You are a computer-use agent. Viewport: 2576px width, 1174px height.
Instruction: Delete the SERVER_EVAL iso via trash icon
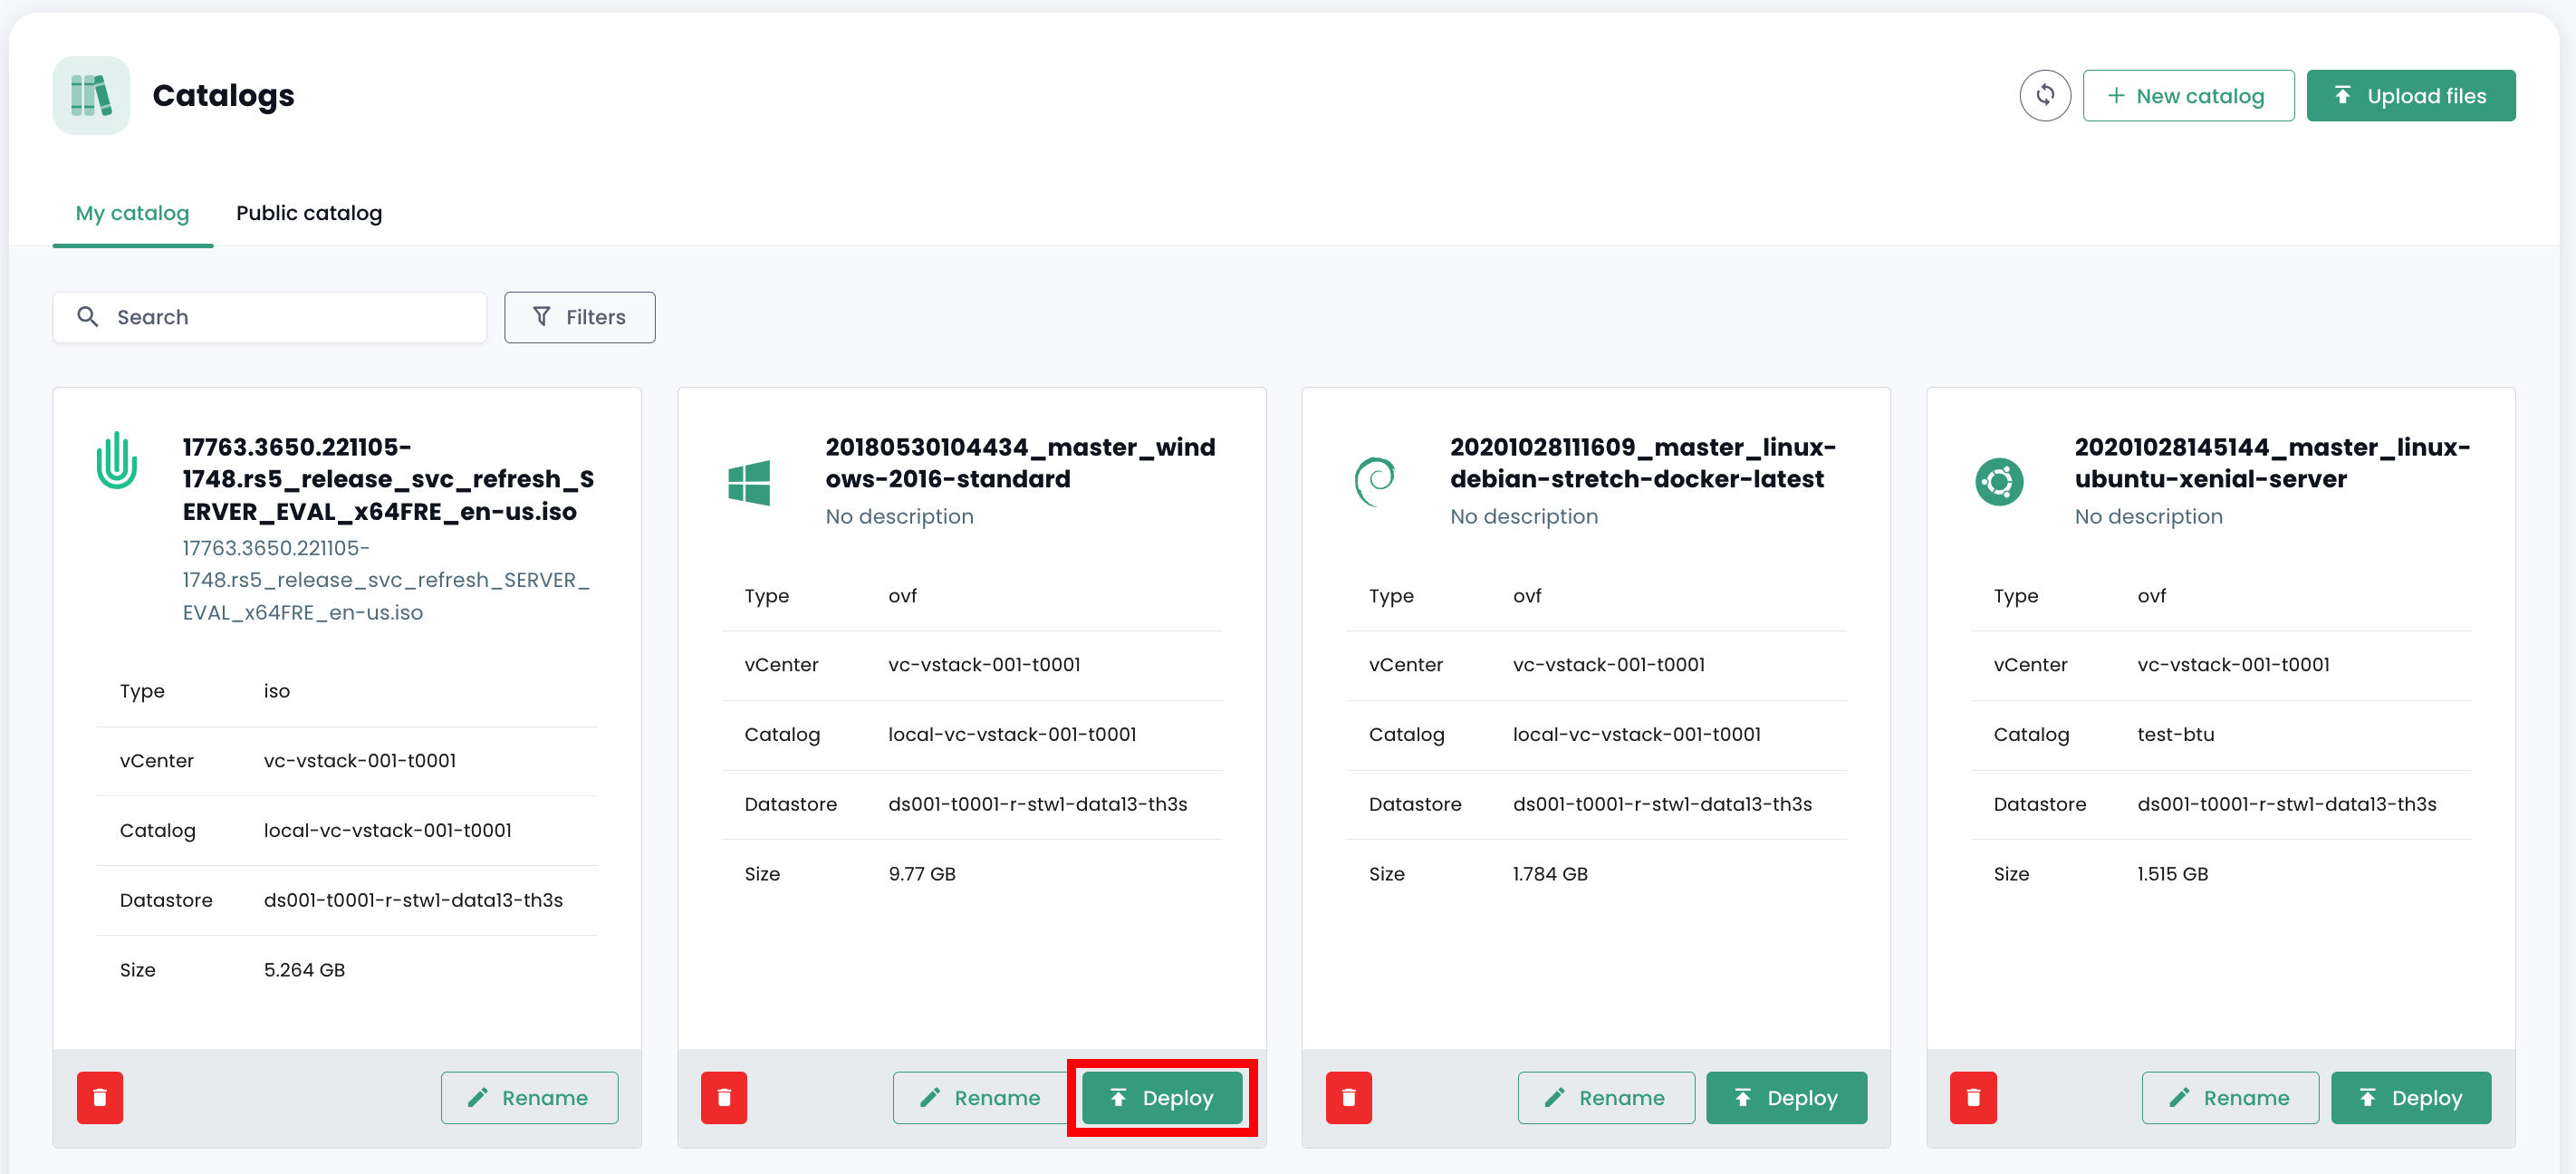point(100,1097)
